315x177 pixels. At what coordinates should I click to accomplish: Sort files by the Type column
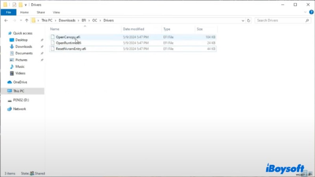point(167,29)
